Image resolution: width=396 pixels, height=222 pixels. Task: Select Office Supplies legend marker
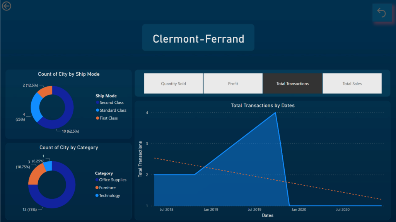point(97,180)
